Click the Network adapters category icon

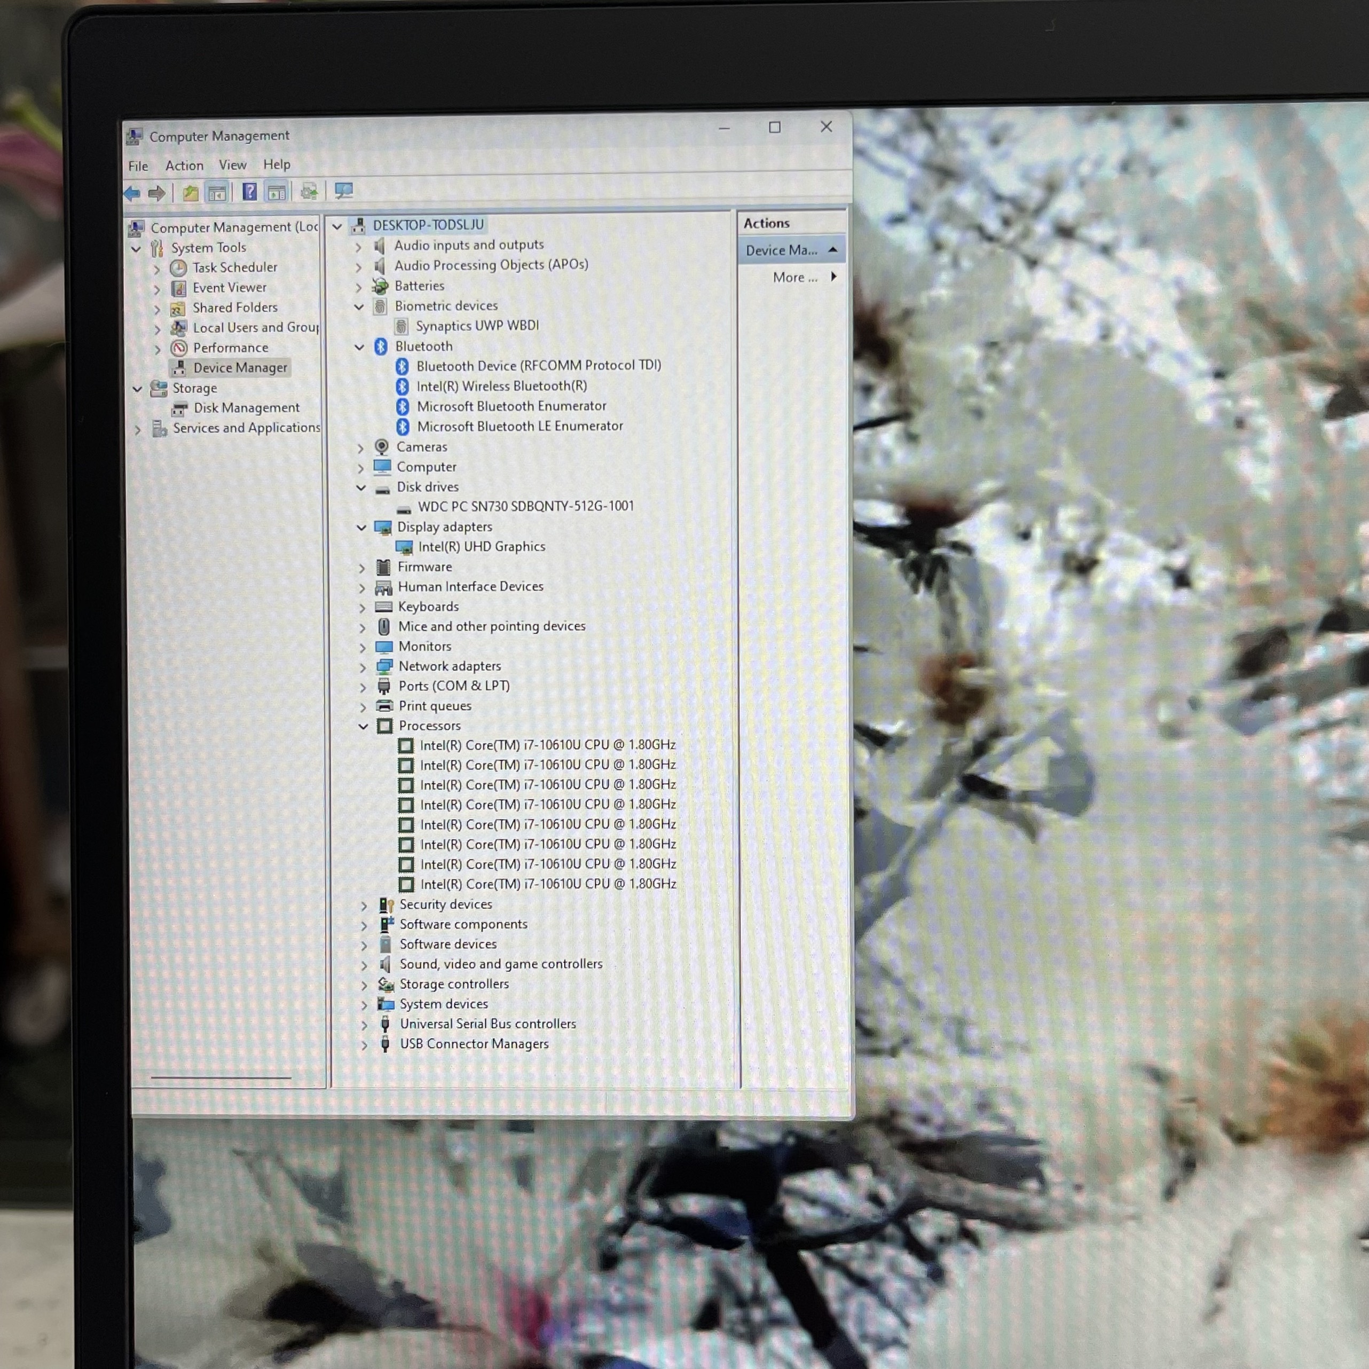[384, 667]
